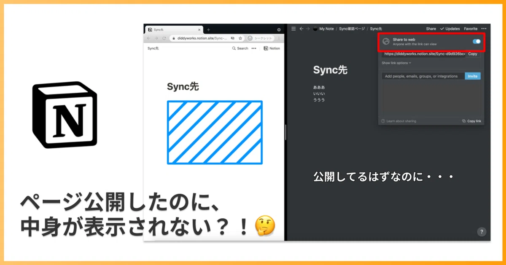
Task: Click the Sync先 breadcrumb in the browser page
Action: [x=153, y=48]
